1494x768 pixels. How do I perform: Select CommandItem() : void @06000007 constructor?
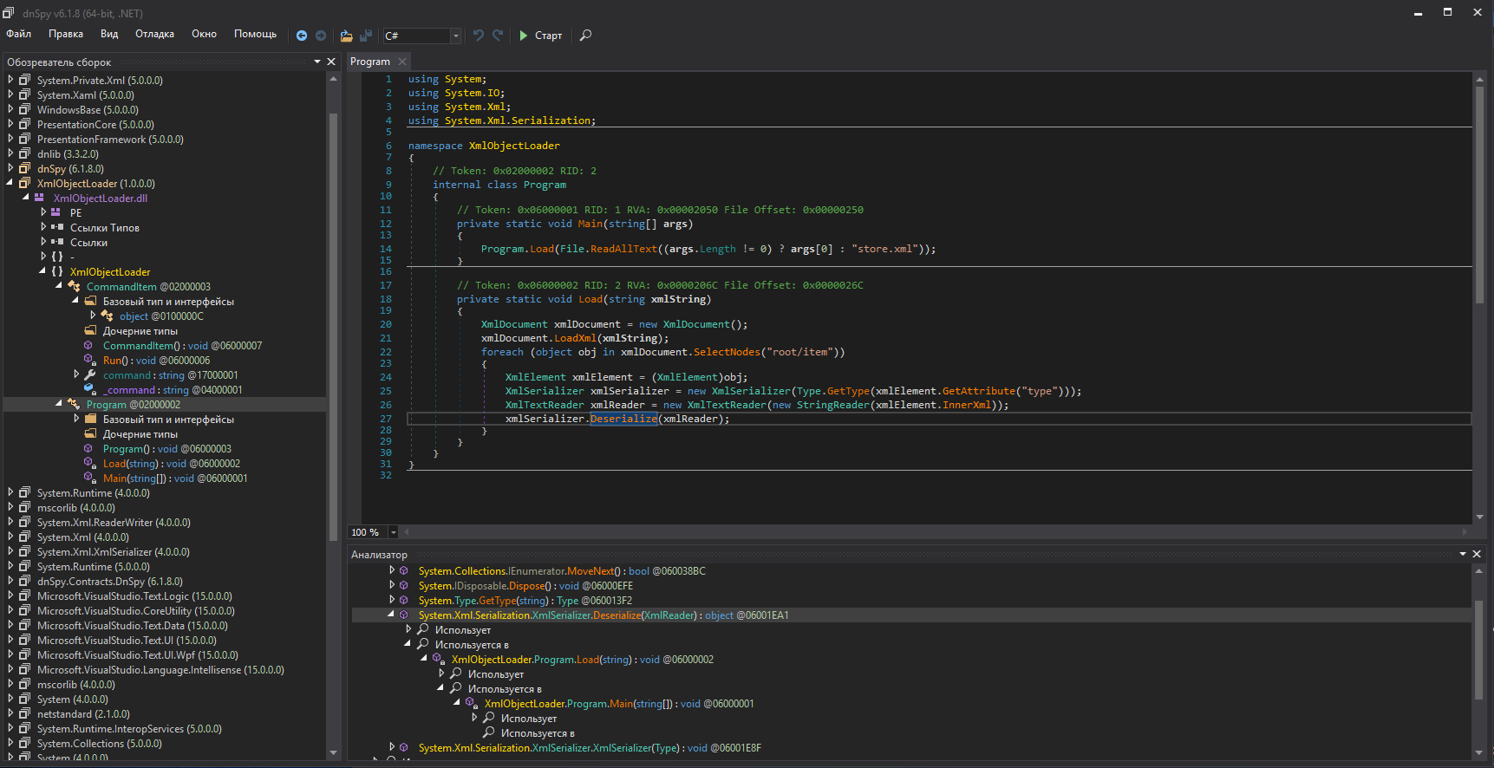182,346
